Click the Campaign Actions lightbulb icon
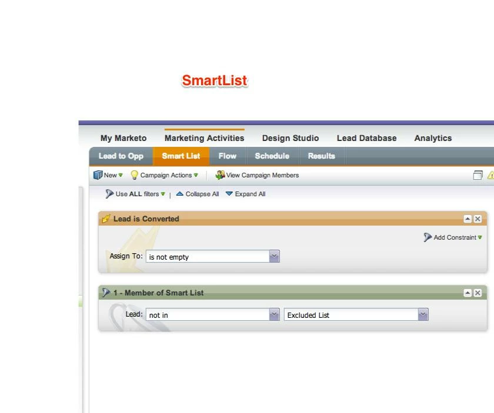Screen dimensions: 494x413 [x=134, y=175]
